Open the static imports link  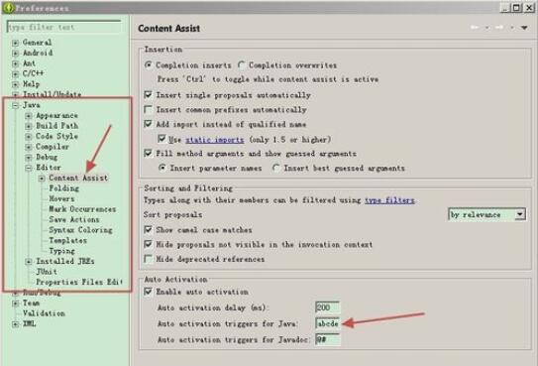(215, 140)
